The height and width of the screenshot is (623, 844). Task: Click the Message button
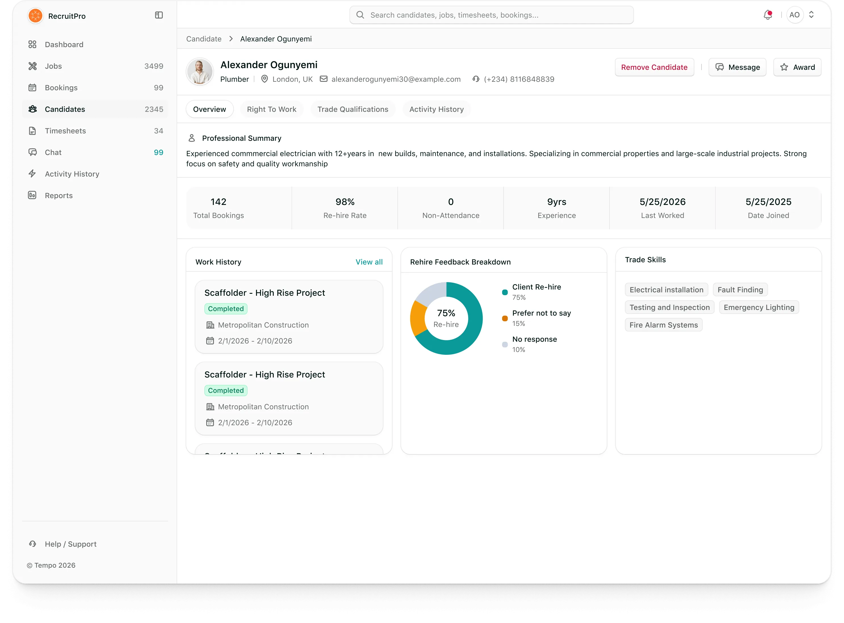(737, 67)
